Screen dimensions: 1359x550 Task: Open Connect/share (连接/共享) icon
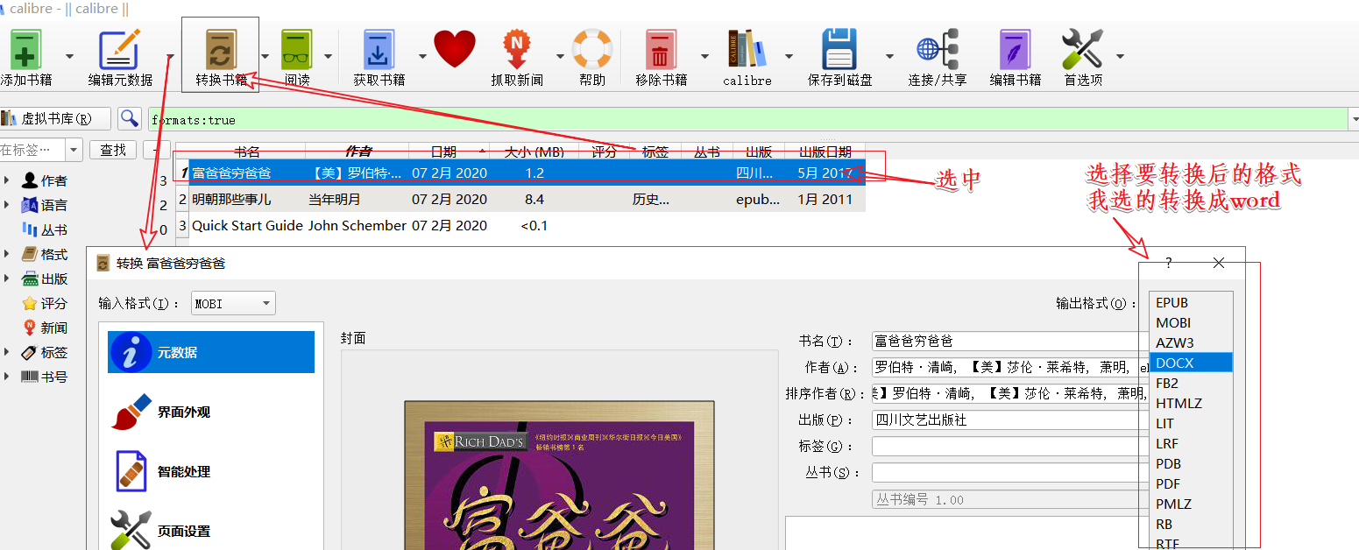click(x=938, y=50)
